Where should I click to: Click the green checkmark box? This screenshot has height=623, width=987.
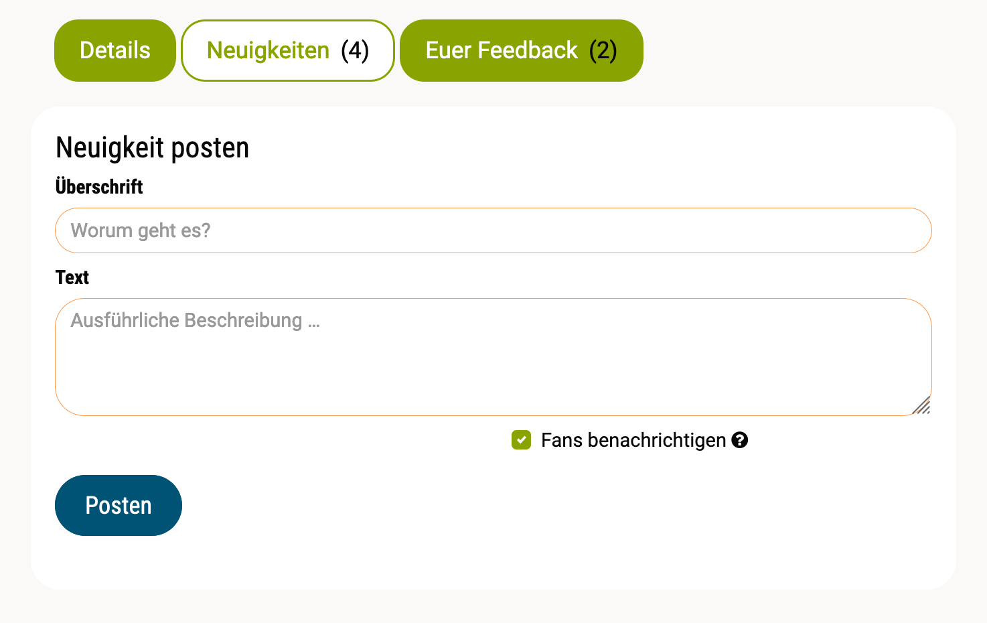pos(521,440)
